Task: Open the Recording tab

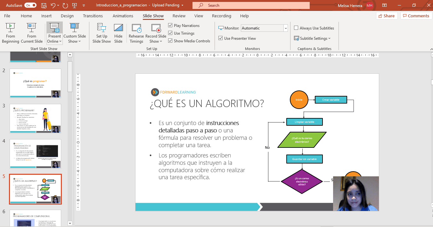Action: 222,16
